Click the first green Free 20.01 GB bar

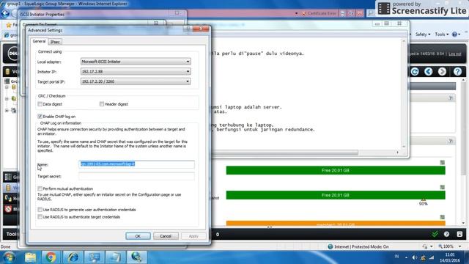336,170
